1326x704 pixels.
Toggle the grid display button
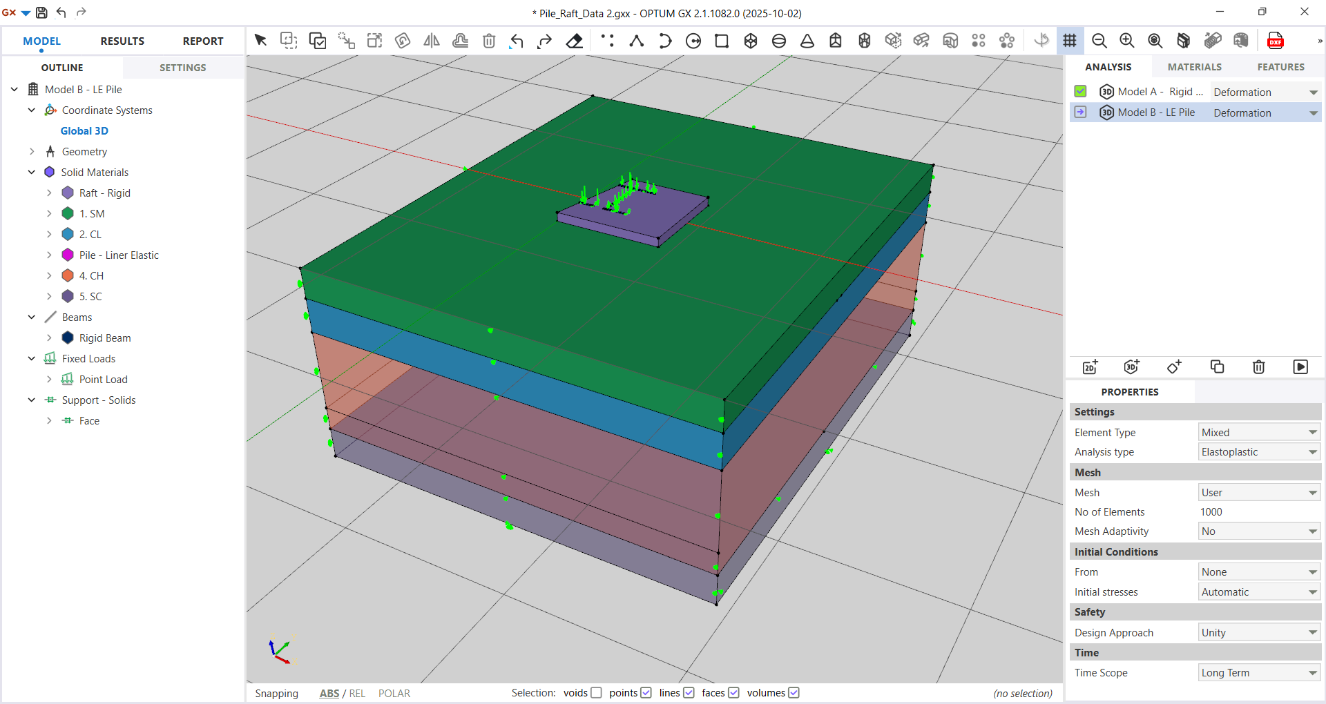[1069, 41]
